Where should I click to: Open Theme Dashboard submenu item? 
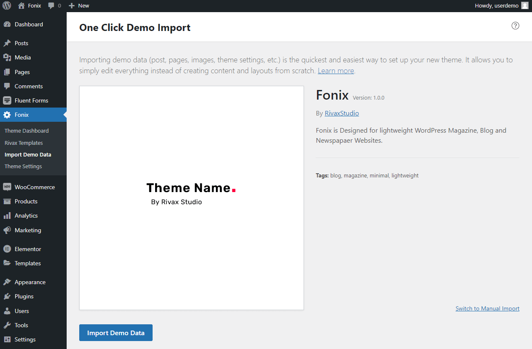26,131
